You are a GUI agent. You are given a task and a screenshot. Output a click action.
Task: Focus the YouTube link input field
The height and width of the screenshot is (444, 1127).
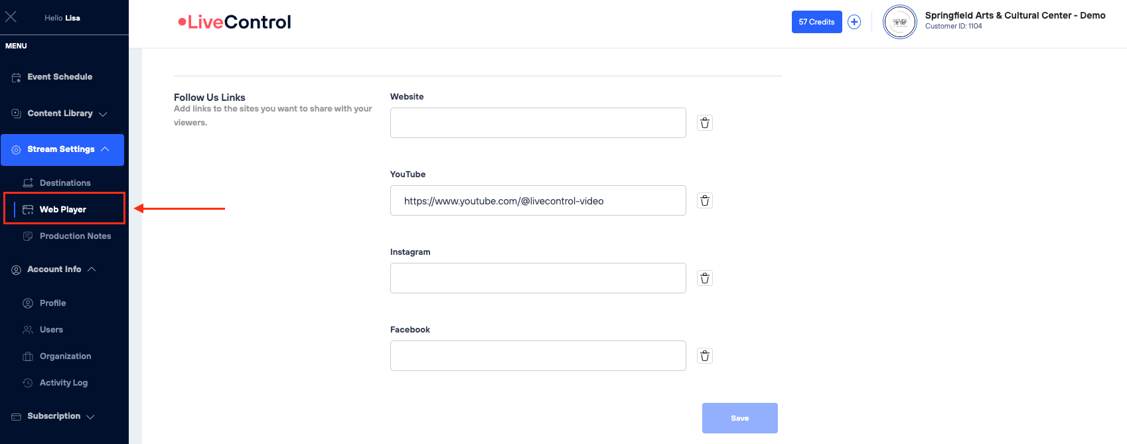point(538,200)
